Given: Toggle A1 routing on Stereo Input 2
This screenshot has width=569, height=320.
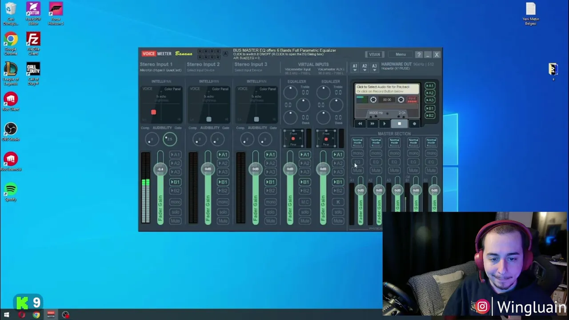Looking at the screenshot, I should pos(223,155).
